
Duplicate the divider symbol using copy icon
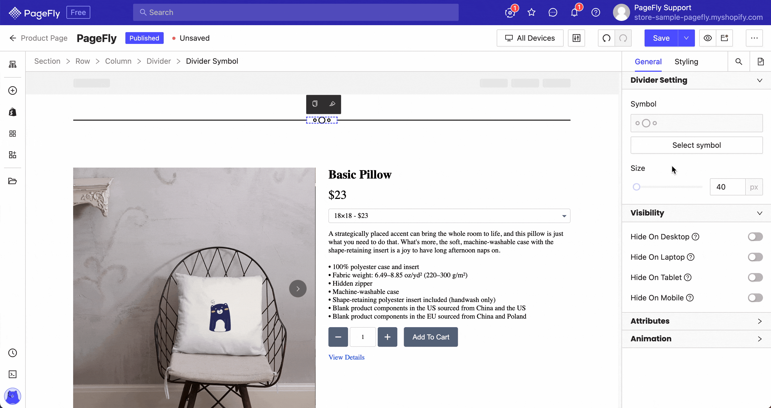click(x=315, y=104)
